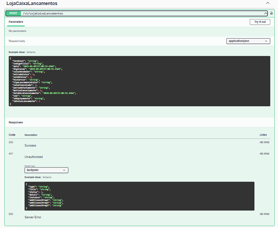Open the text/plain media type dropdown
Viewport: 278px width, 228px height.
point(46,170)
